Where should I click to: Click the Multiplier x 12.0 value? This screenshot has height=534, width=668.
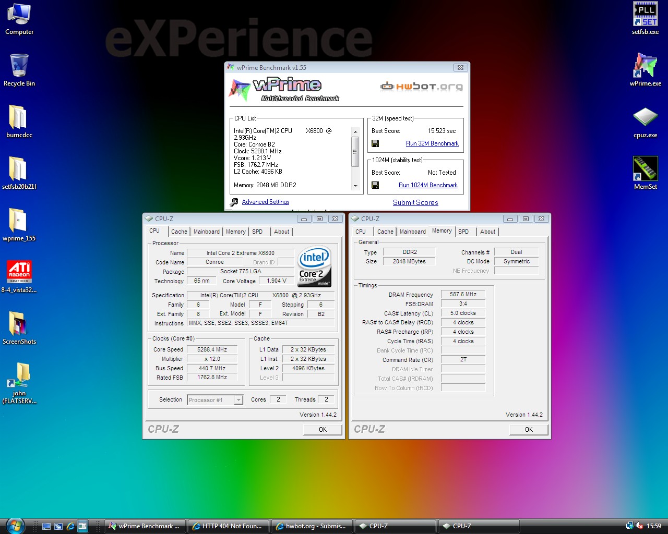click(212, 359)
